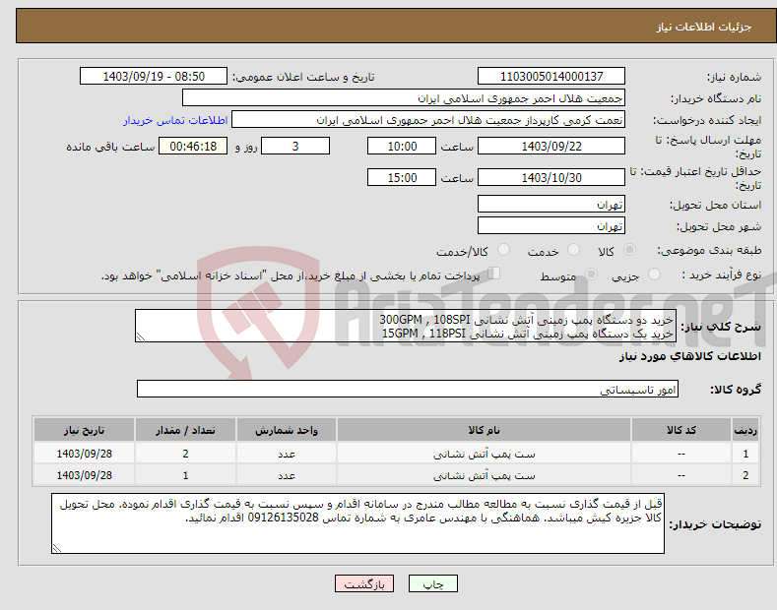This screenshot has height=610, width=777.
Task: Click the goods group field امور تاسیساتی
Action: click(408, 390)
